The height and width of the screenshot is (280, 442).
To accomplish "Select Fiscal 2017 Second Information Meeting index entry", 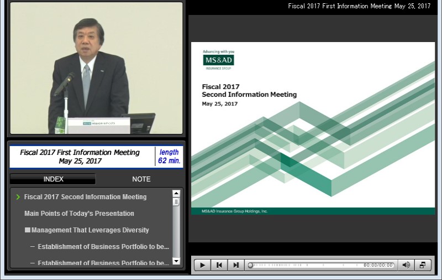I will pos(85,197).
